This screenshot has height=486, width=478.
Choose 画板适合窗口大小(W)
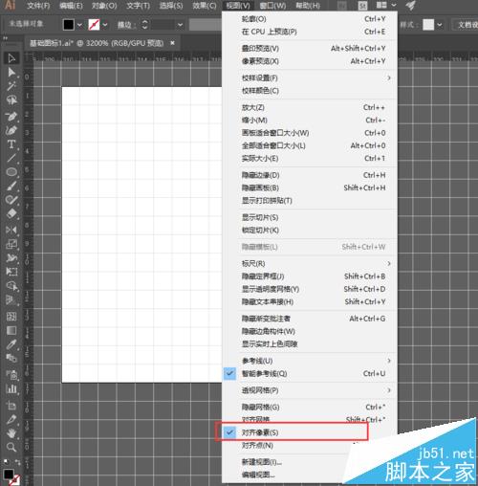click(310, 133)
